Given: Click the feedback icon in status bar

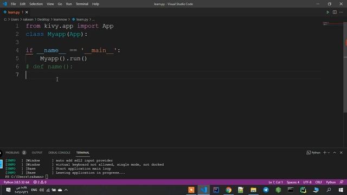Looking at the screenshot, I should point(341,182).
